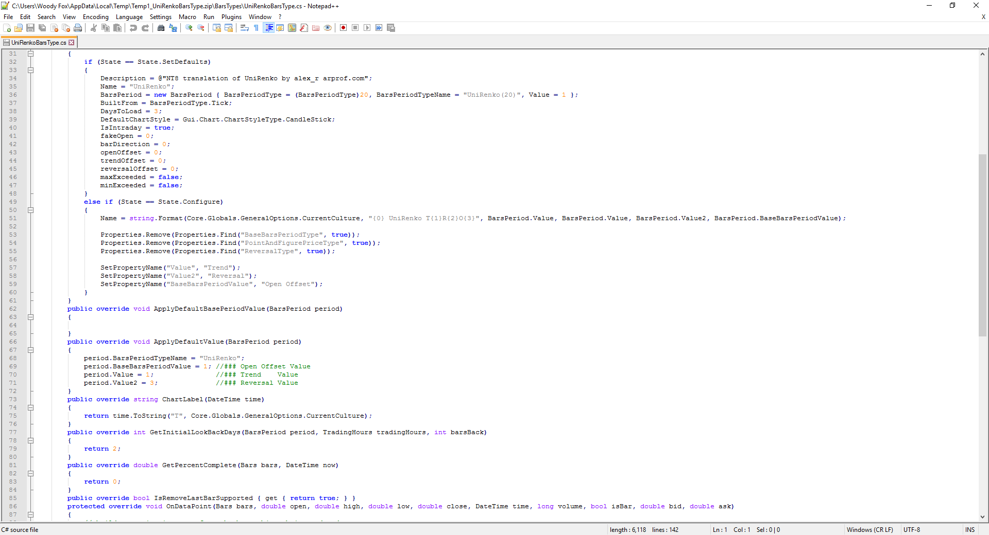
Task: Show the Document Map panel icon
Action: tap(292, 28)
